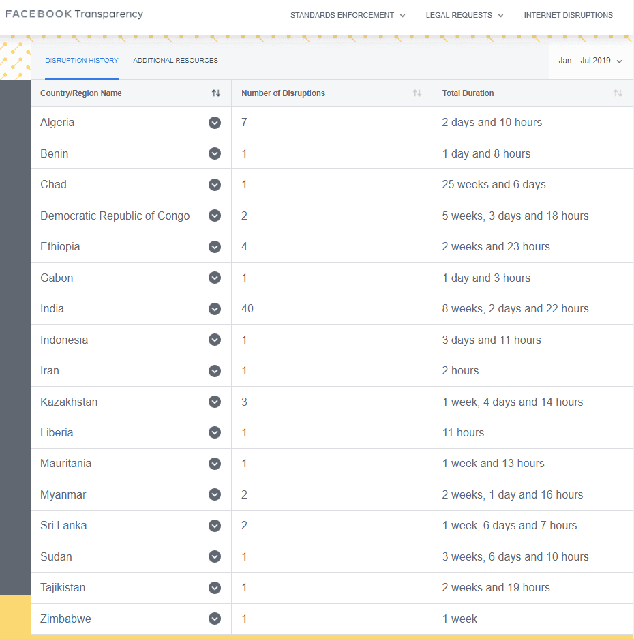Expand the Myanmar row chevron icon
The width and height of the screenshot is (634, 639).
215,494
